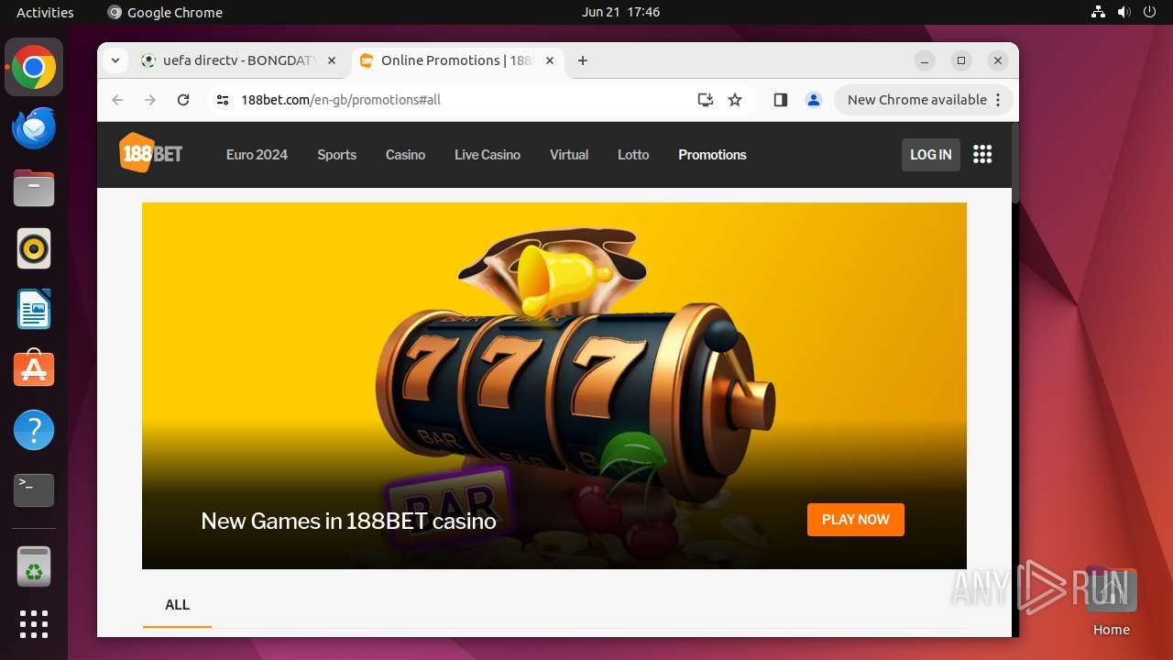
Task: Open the Trash in dock
Action: click(x=34, y=566)
